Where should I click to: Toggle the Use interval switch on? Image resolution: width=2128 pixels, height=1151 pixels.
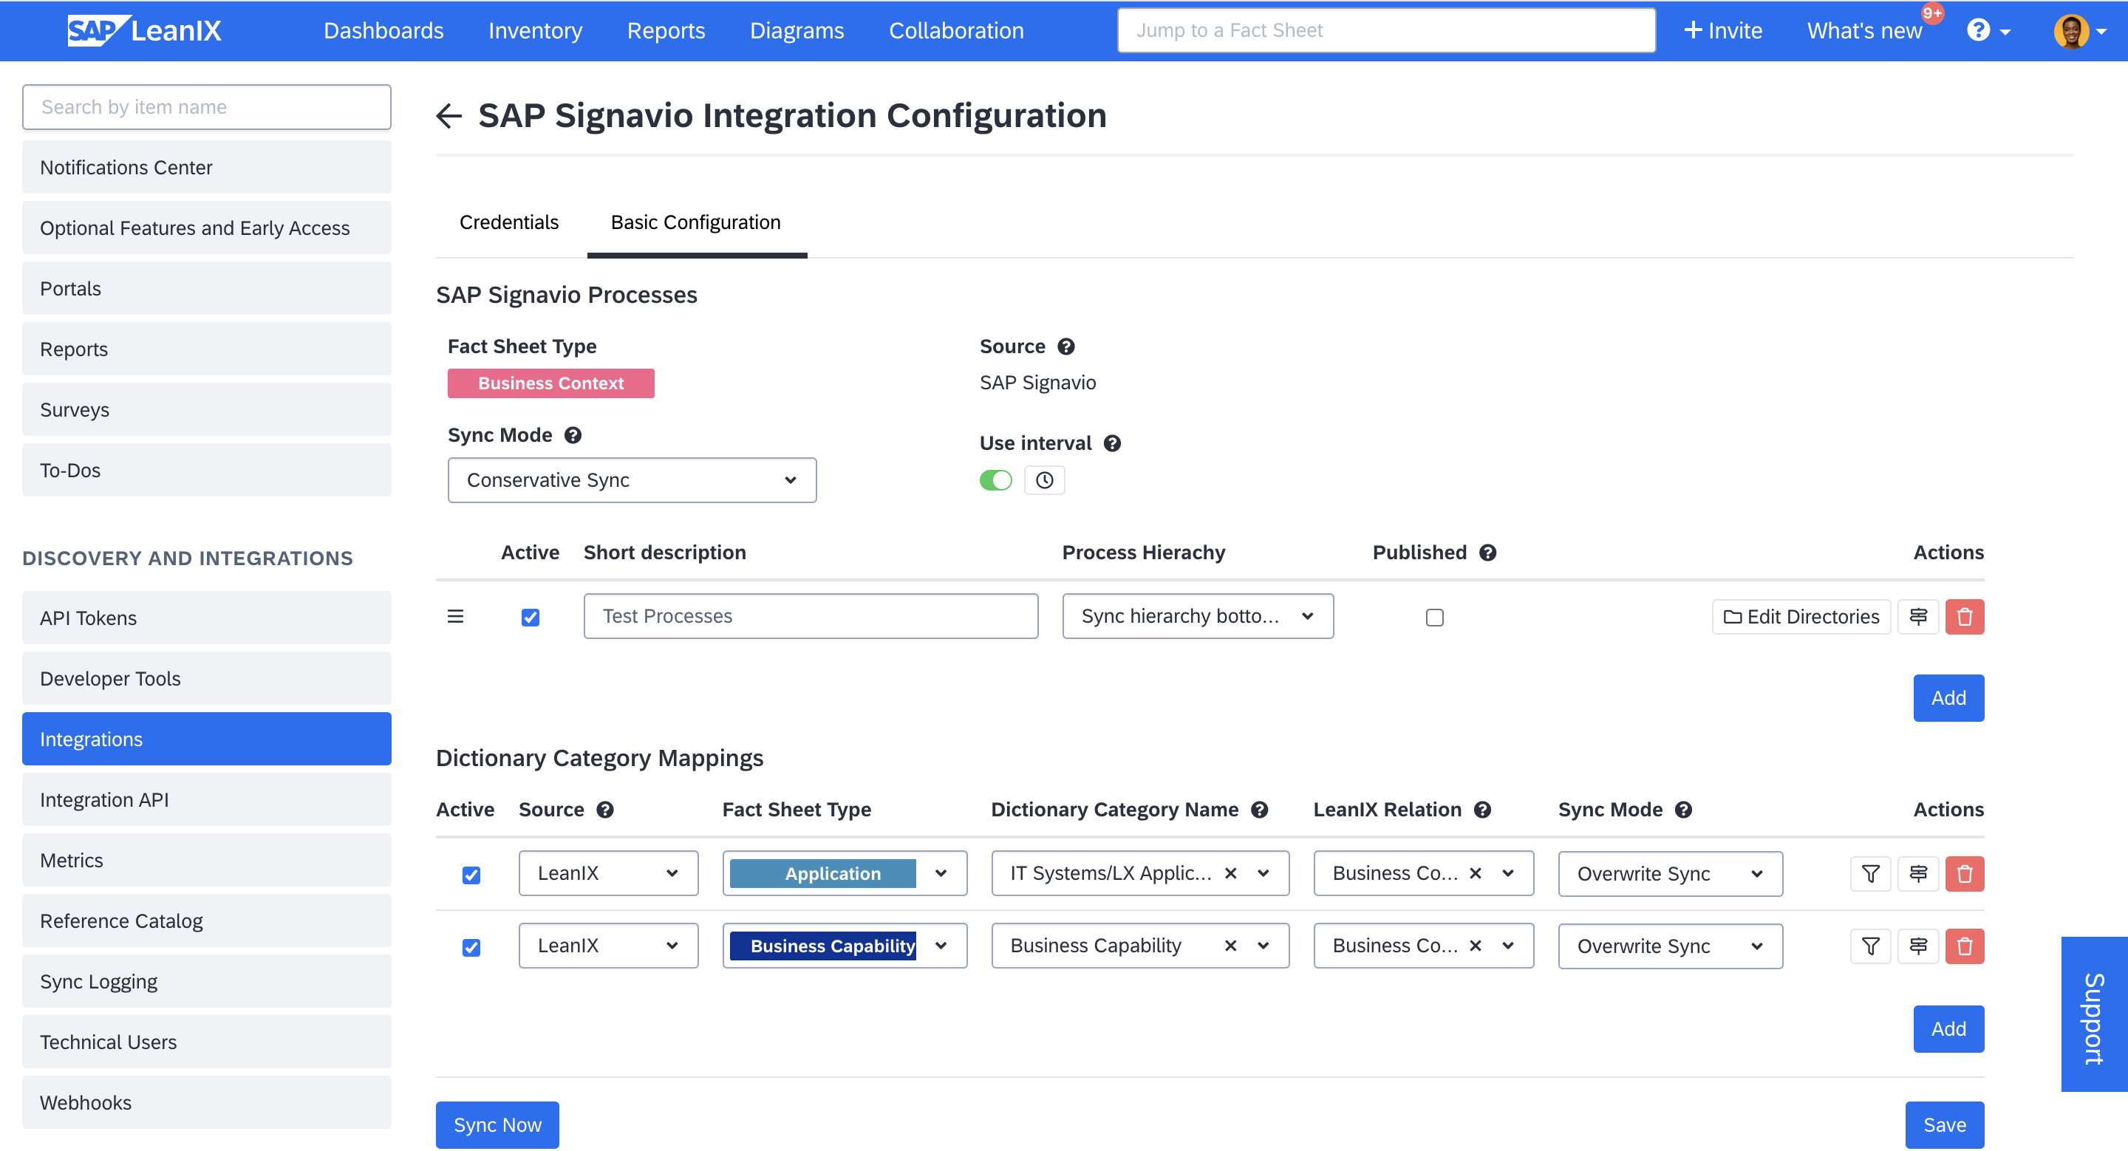[x=995, y=480]
